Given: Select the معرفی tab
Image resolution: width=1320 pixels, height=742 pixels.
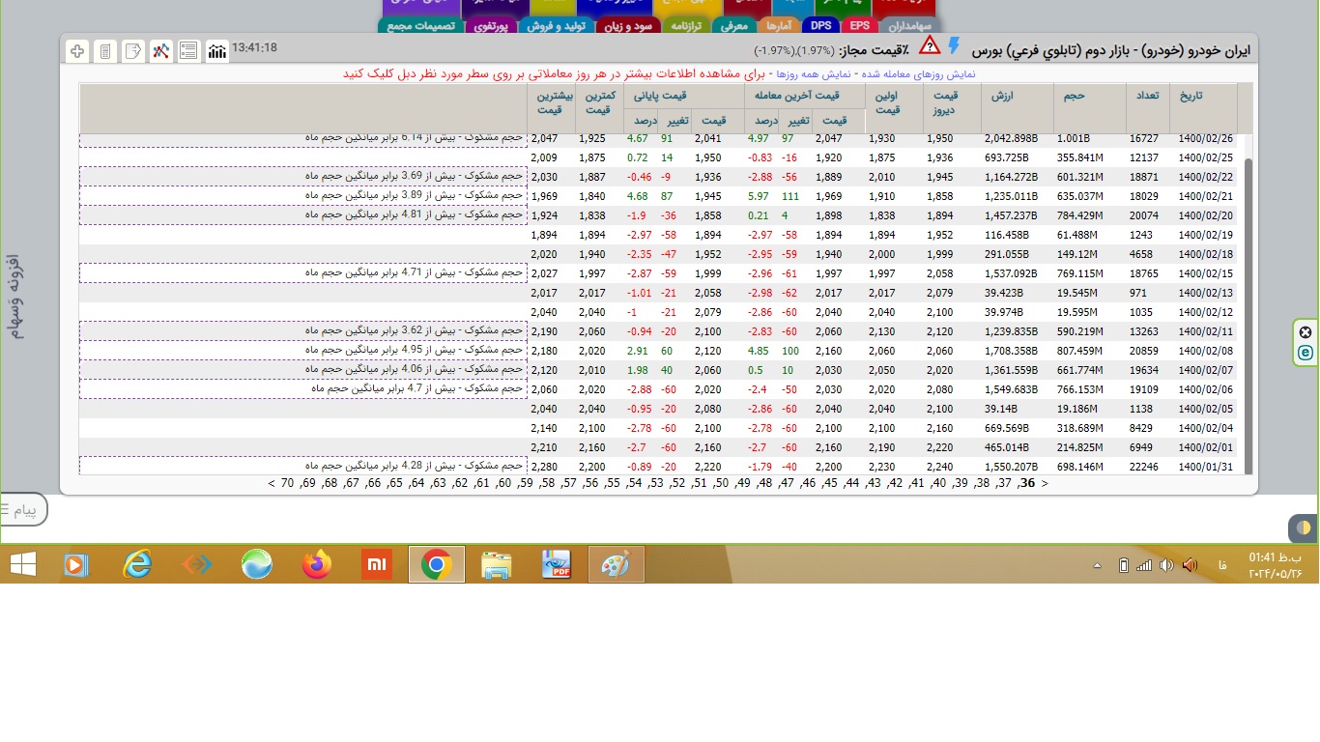Looking at the screenshot, I should (734, 26).
